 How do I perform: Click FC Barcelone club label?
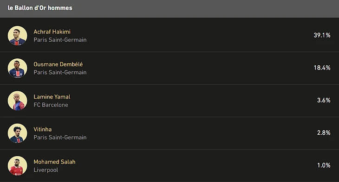(x=51, y=105)
